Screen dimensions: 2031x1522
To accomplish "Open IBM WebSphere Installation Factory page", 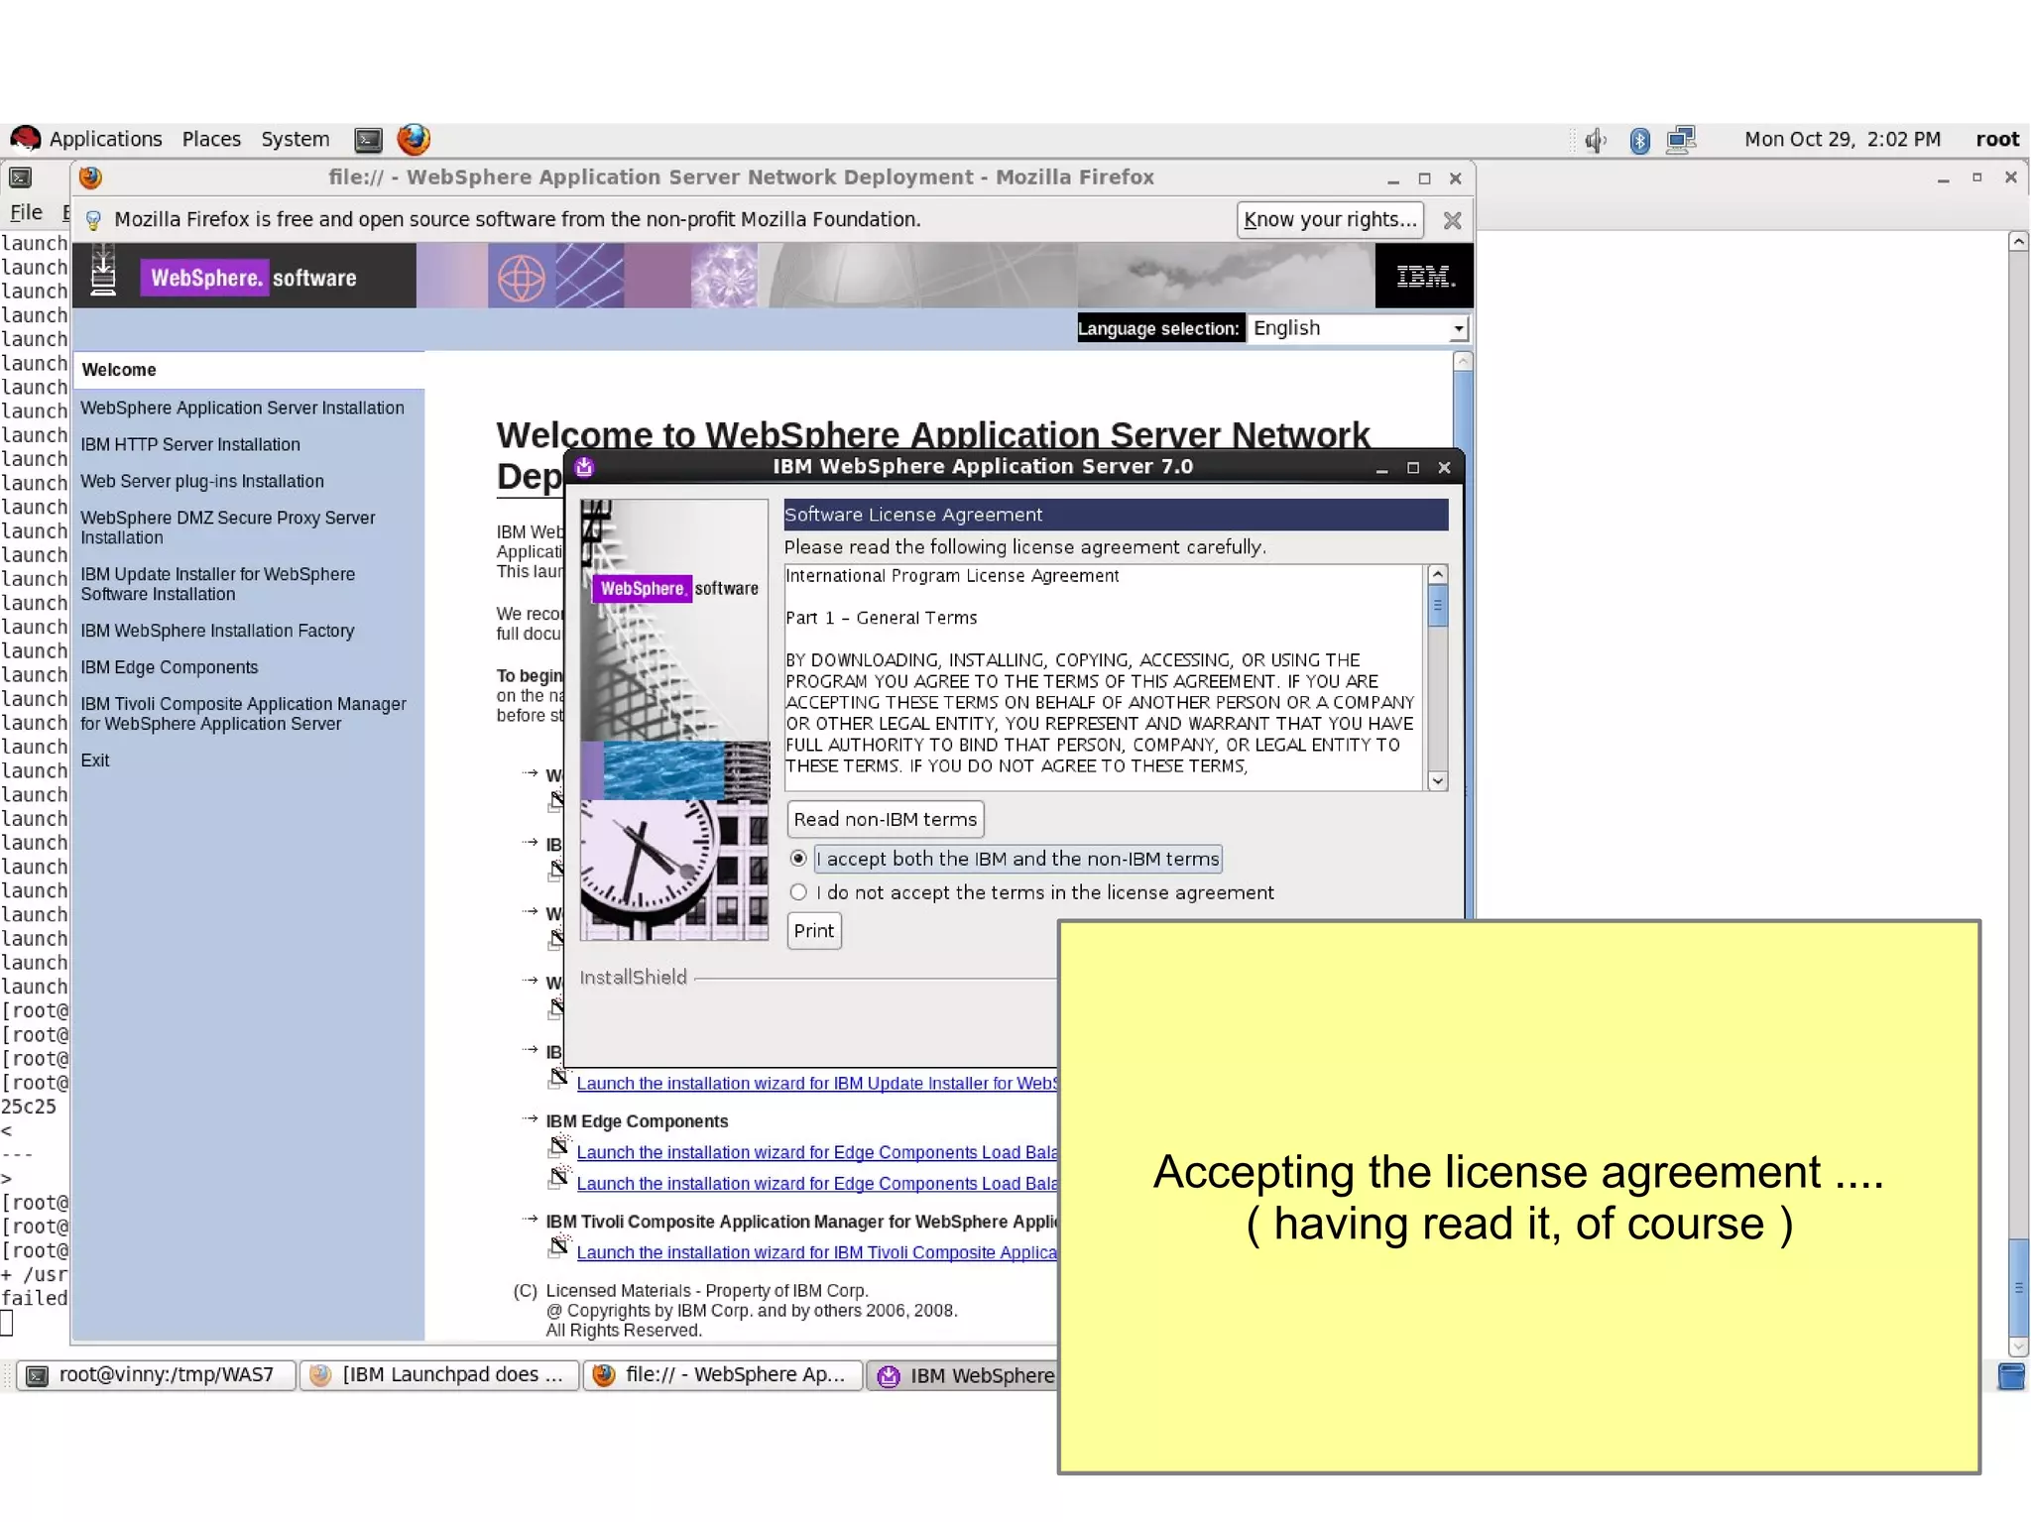I will pos(216,631).
